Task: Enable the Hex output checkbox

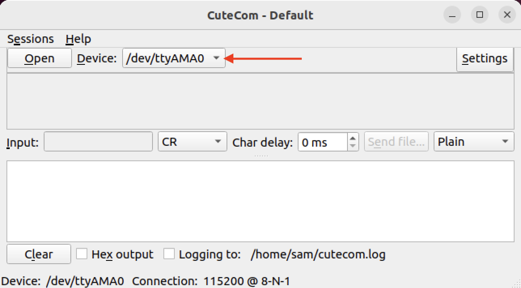Action: 82,254
